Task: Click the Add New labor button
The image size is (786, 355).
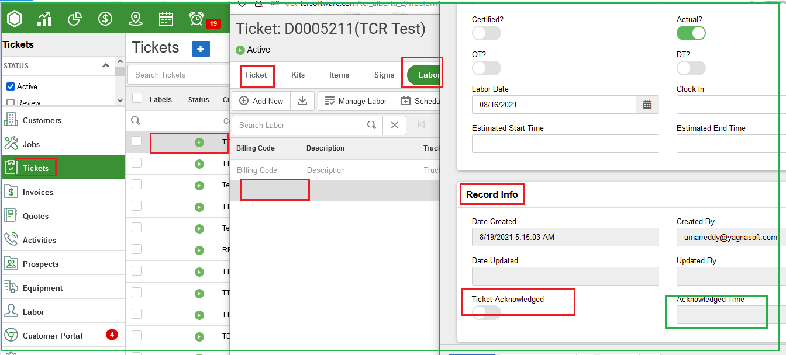Action: pyautogui.click(x=261, y=101)
